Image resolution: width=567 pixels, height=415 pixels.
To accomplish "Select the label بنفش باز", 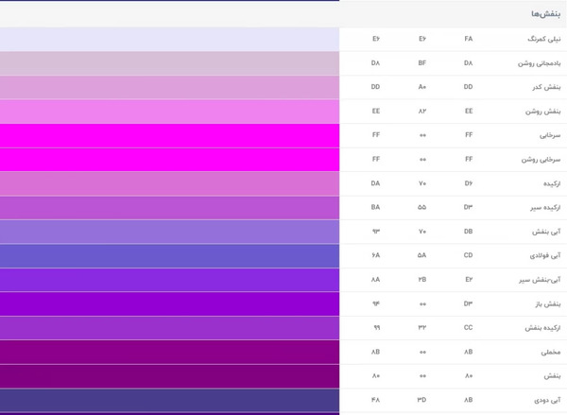I will point(548,303).
